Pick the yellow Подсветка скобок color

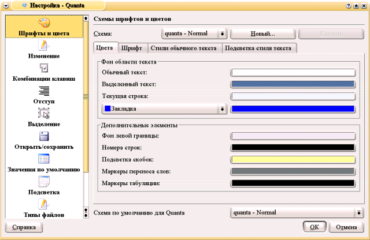click(x=293, y=159)
